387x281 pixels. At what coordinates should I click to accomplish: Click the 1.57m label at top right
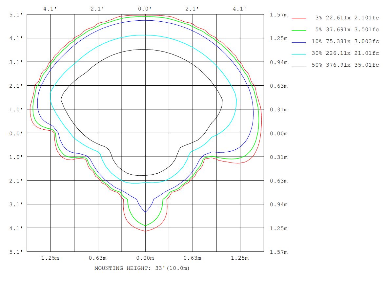[278, 15]
